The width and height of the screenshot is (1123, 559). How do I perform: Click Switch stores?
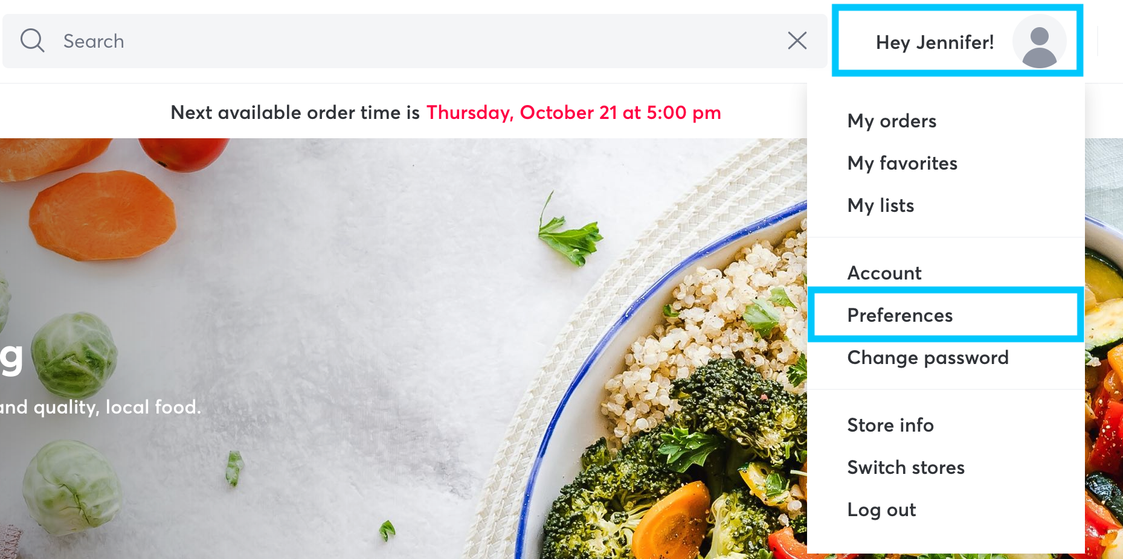(x=906, y=467)
